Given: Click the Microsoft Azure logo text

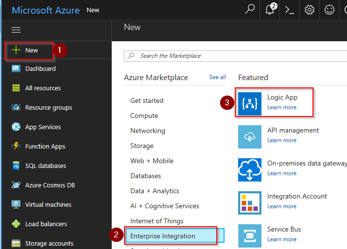Looking at the screenshot, I should [x=46, y=10].
